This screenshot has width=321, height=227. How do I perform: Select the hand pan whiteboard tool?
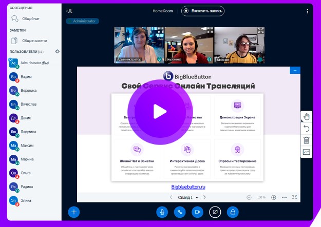click(306, 116)
